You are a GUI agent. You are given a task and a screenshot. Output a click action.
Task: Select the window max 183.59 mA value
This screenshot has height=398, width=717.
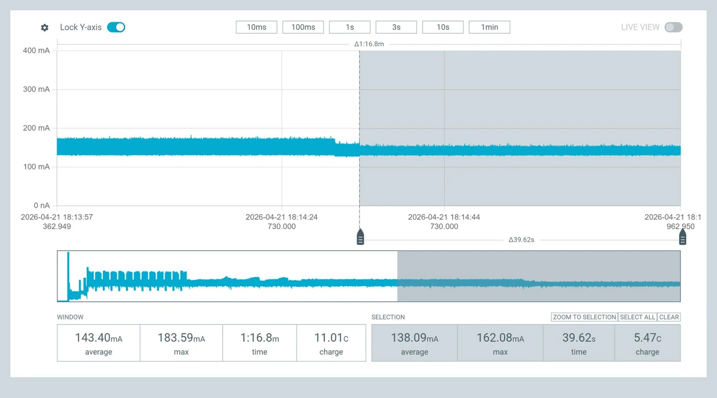click(181, 338)
